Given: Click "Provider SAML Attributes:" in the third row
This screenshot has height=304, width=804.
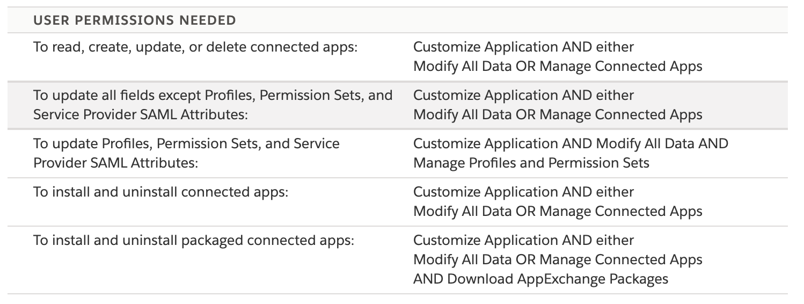Looking at the screenshot, I should pos(115,163).
